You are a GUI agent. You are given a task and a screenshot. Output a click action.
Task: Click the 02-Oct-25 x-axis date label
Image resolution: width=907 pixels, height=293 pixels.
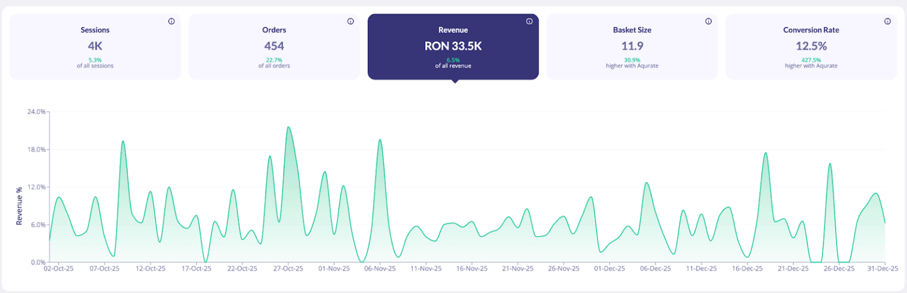[58, 268]
